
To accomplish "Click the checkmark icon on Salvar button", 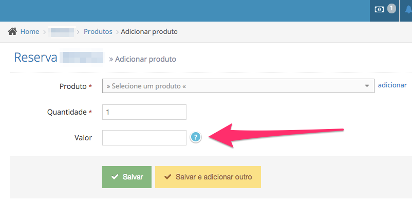I will [x=115, y=177].
